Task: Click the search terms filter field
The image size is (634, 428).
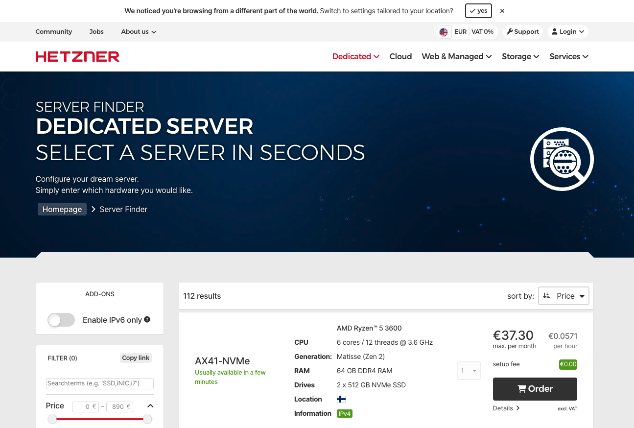Action: (x=99, y=383)
